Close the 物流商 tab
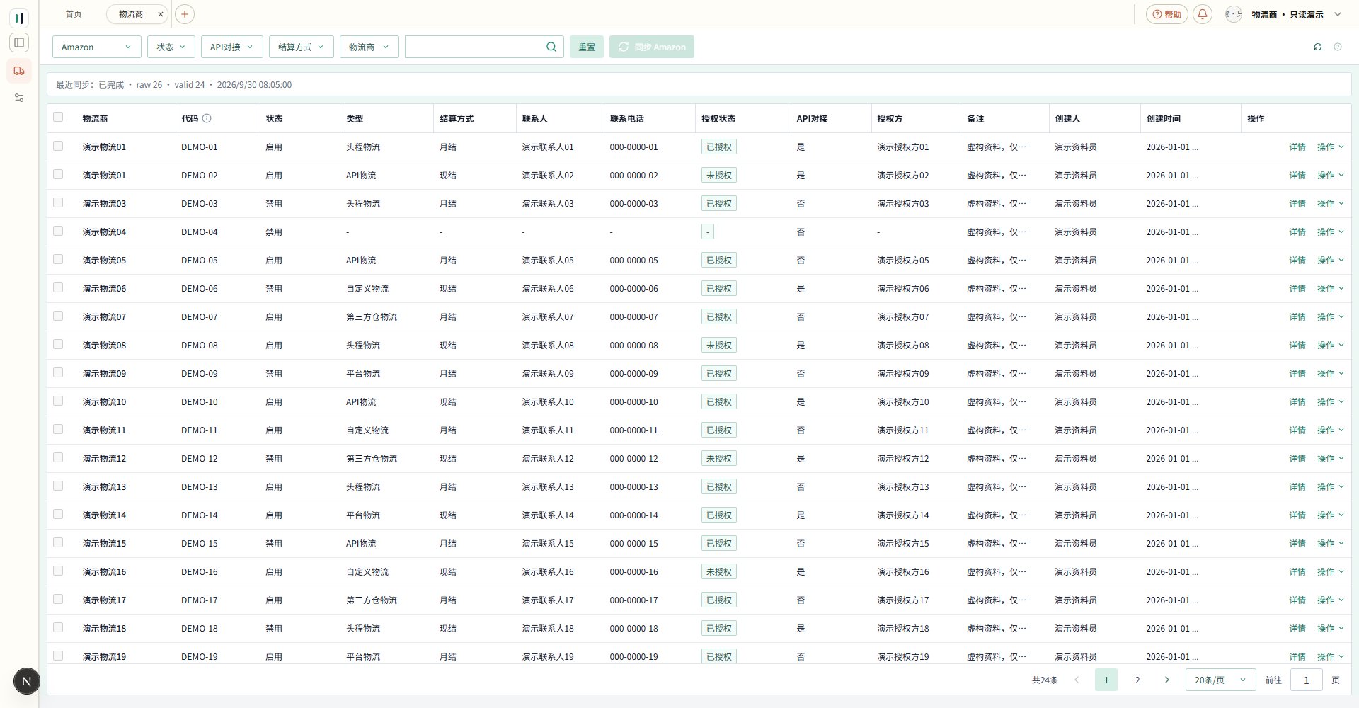The height and width of the screenshot is (708, 1359). coord(161,14)
